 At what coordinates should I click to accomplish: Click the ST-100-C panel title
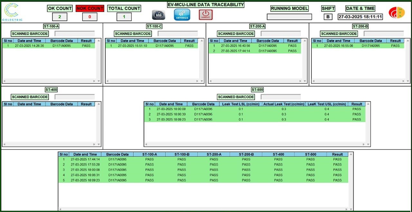click(154, 26)
